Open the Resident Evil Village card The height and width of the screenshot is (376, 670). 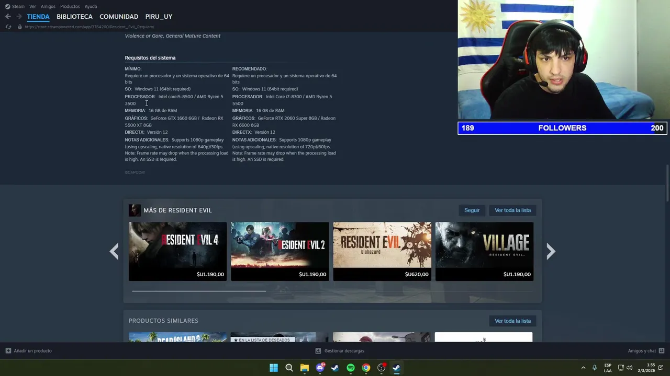pyautogui.click(x=484, y=251)
